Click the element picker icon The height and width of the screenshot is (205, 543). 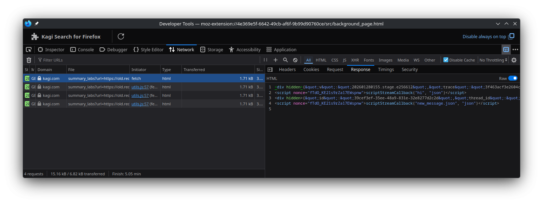29,50
